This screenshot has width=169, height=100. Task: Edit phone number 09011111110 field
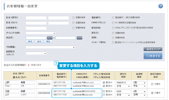click(62, 86)
